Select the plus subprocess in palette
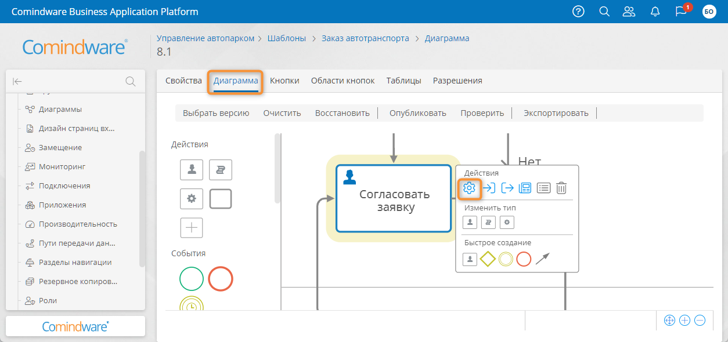The image size is (728, 342). coord(192,228)
